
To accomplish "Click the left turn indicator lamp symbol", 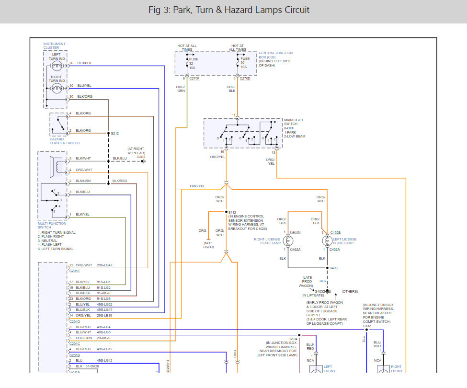I will [56, 67].
